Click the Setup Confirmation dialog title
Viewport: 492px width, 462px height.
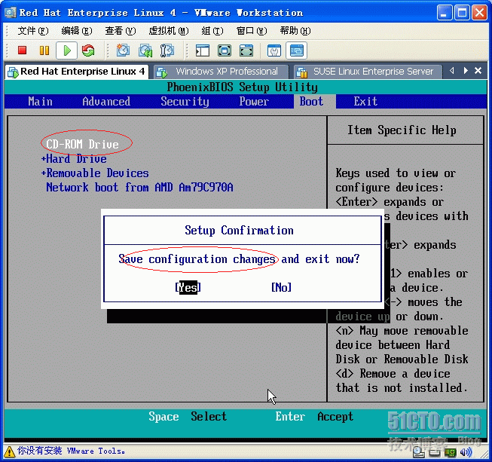[239, 230]
